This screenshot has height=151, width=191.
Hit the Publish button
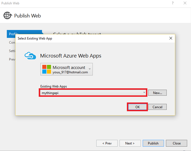point(153,143)
